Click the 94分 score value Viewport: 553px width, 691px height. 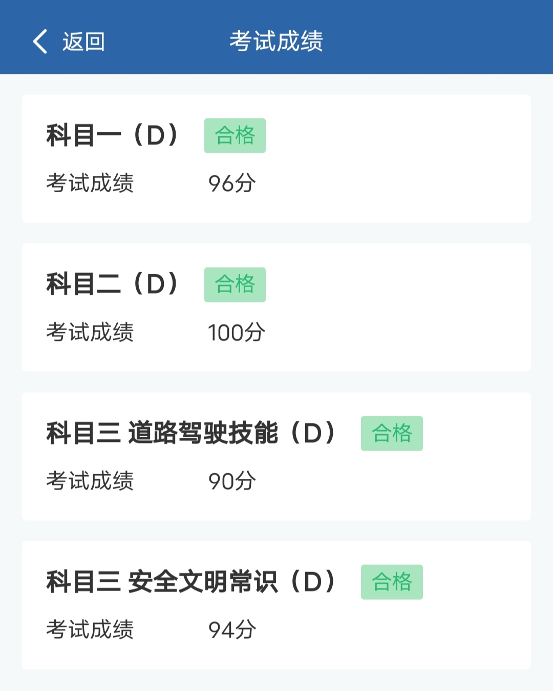232,629
